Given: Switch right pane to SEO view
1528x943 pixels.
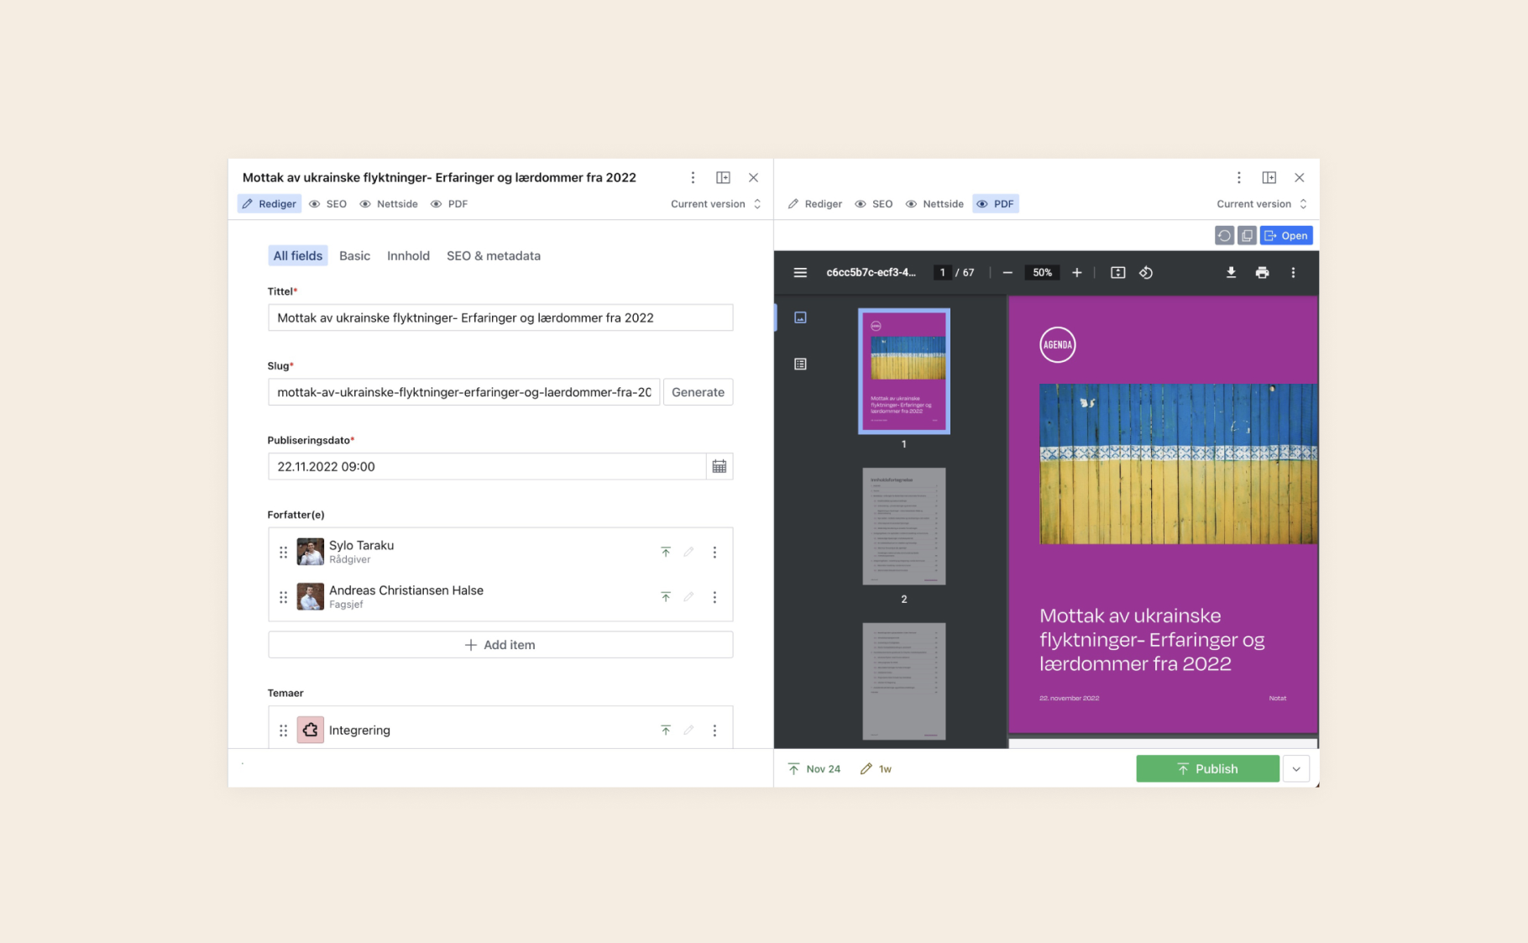Looking at the screenshot, I should (874, 204).
